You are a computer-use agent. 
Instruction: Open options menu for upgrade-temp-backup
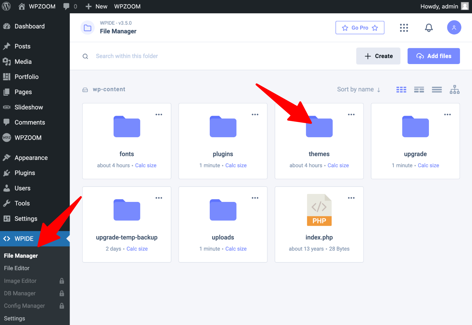159,198
